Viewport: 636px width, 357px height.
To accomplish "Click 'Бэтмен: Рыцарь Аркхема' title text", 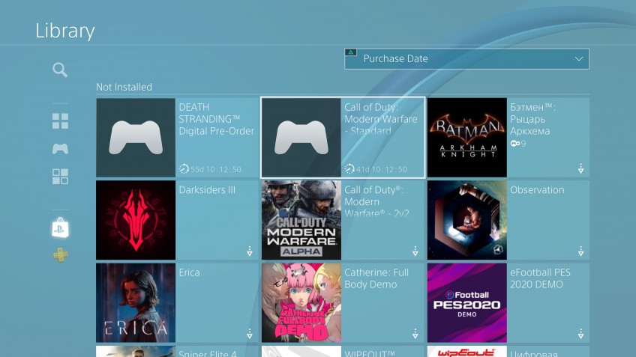I will click(x=533, y=119).
